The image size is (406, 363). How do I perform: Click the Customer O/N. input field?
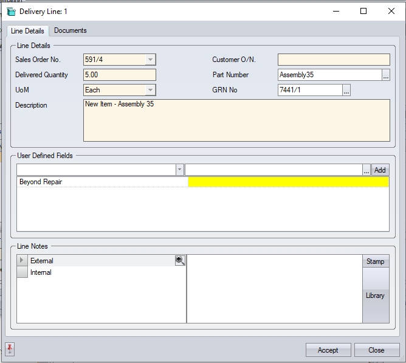pyautogui.click(x=334, y=60)
